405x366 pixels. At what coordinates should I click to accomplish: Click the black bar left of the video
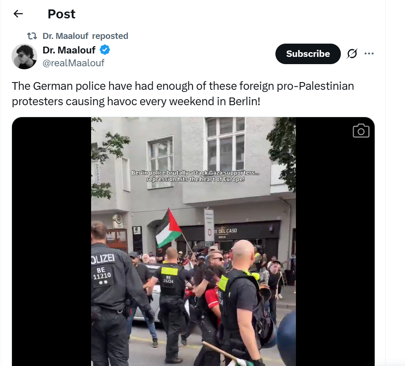(51, 242)
